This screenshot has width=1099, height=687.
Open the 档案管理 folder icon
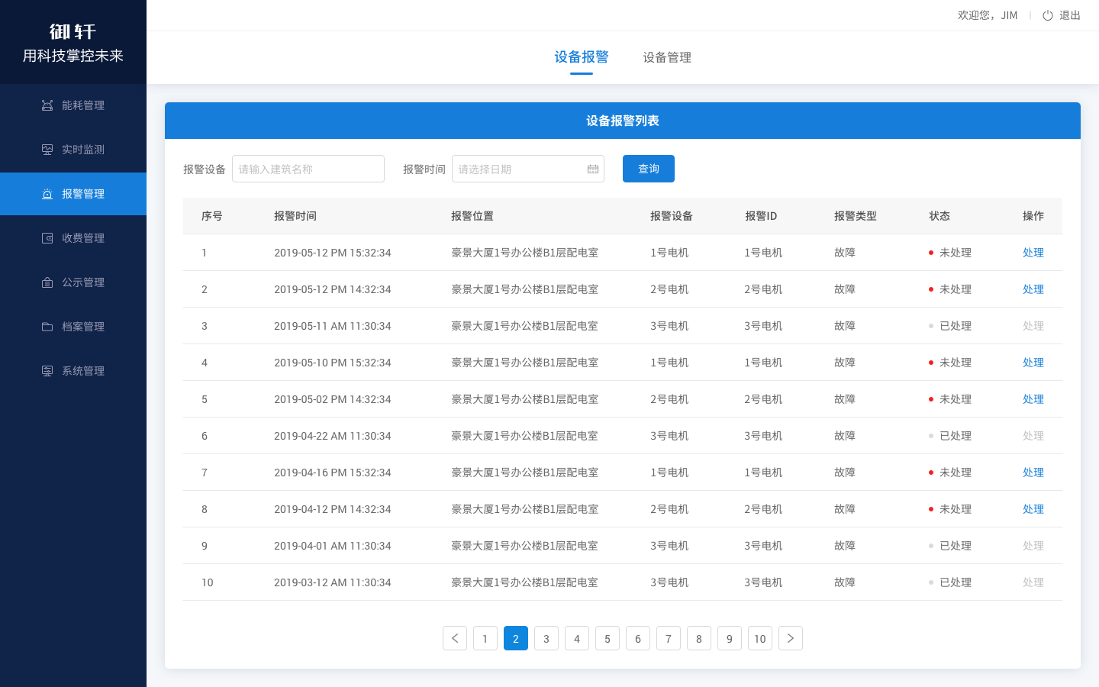coord(47,327)
